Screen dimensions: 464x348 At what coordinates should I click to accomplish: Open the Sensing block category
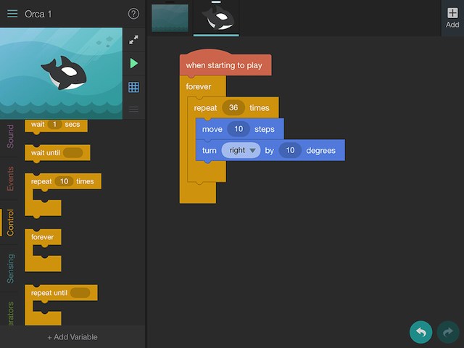[10, 269]
